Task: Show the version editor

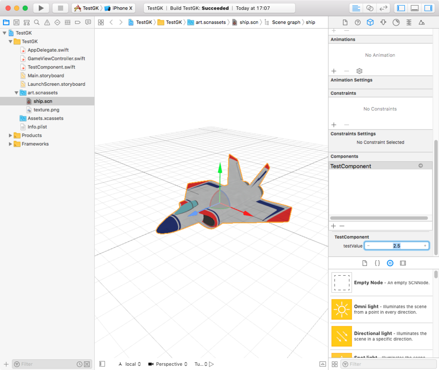Action: point(383,8)
